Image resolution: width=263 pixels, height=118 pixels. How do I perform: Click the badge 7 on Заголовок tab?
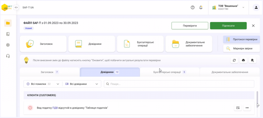point(57,72)
